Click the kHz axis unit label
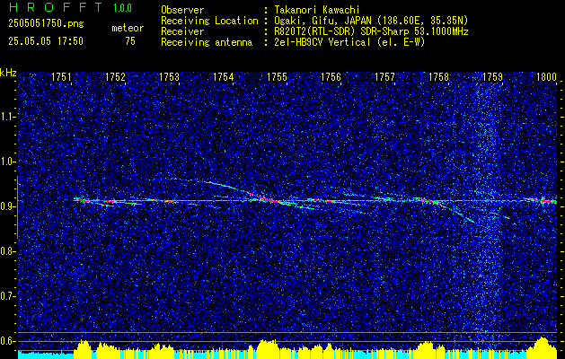The image size is (565, 359). point(8,73)
